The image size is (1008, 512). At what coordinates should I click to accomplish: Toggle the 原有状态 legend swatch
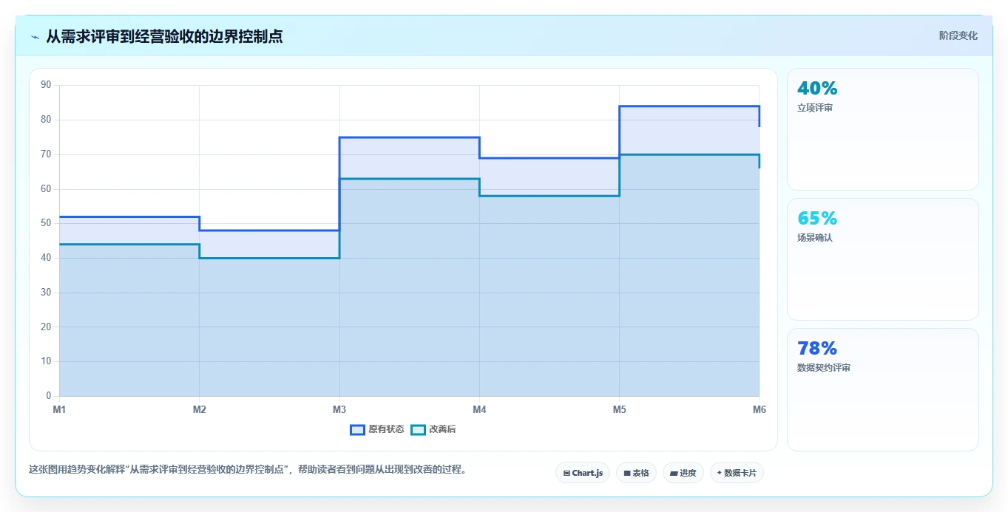coord(357,429)
